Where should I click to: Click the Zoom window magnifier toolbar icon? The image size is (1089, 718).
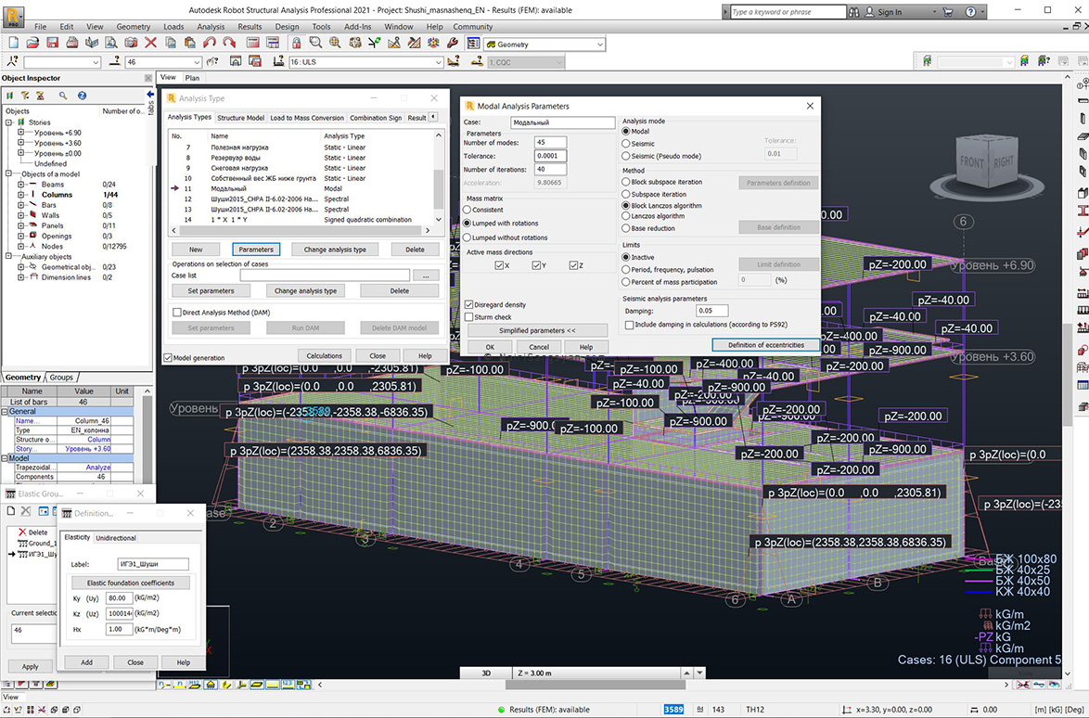pos(316,43)
